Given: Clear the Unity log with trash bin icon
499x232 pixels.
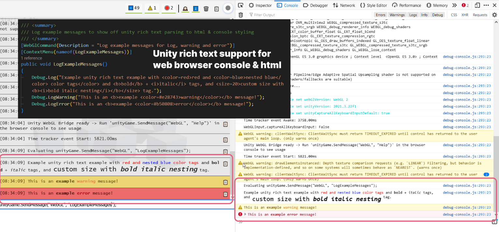Looking at the screenshot, I should tap(206, 9).
